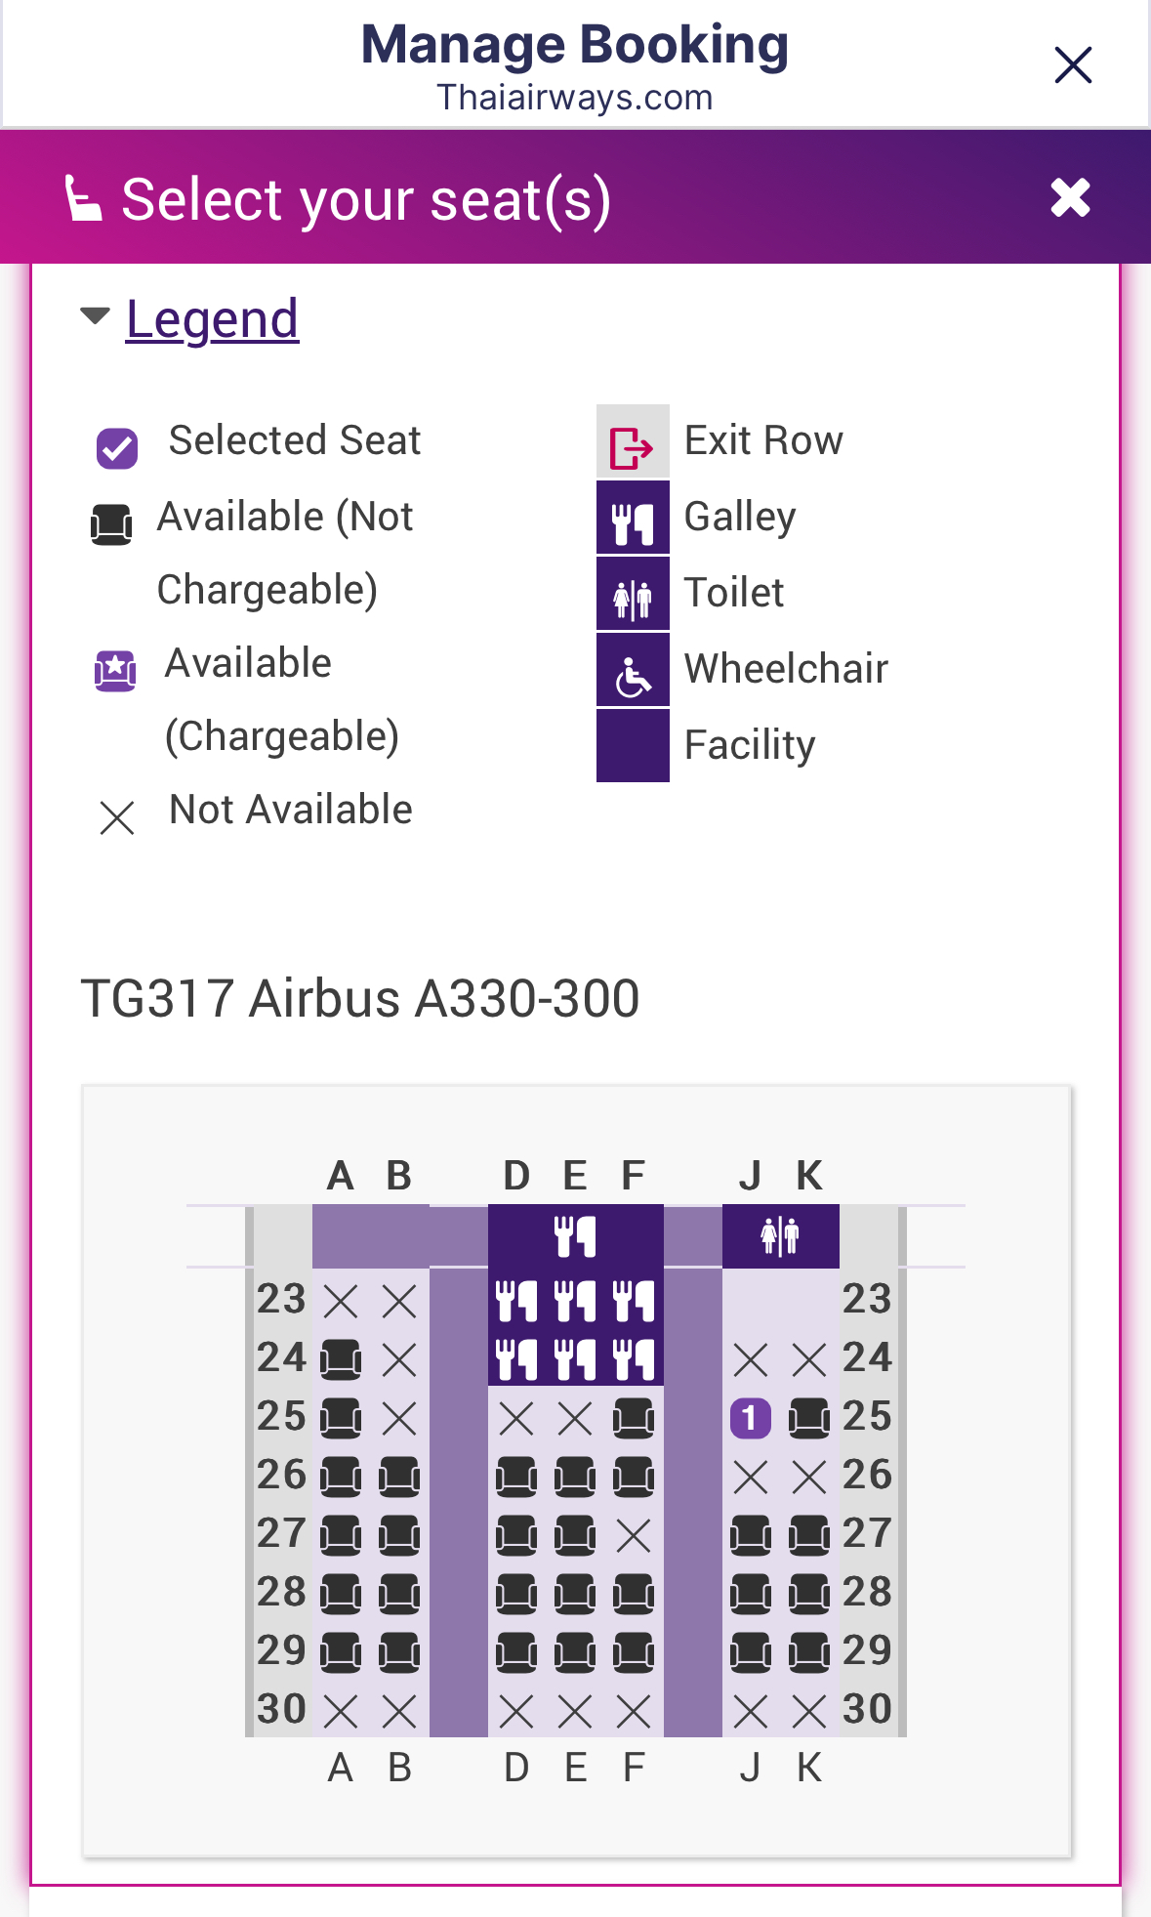Viewport: 1151px width, 1917px height.
Task: Select middle seat 28E
Action: [575, 1594]
